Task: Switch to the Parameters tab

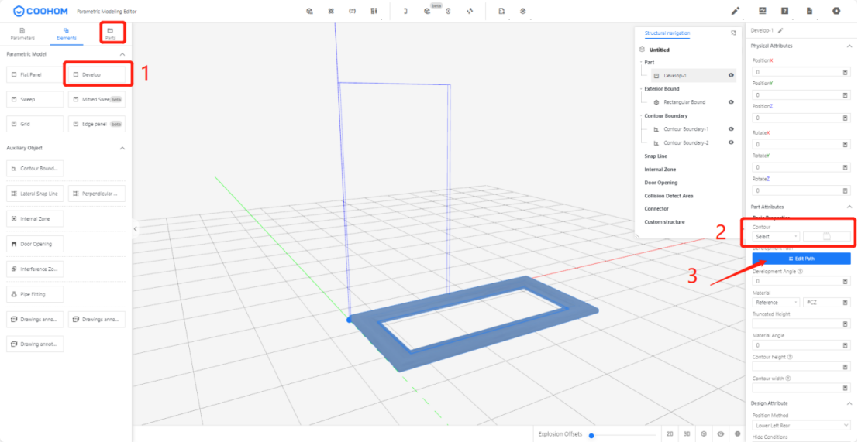Action: pyautogui.click(x=22, y=33)
